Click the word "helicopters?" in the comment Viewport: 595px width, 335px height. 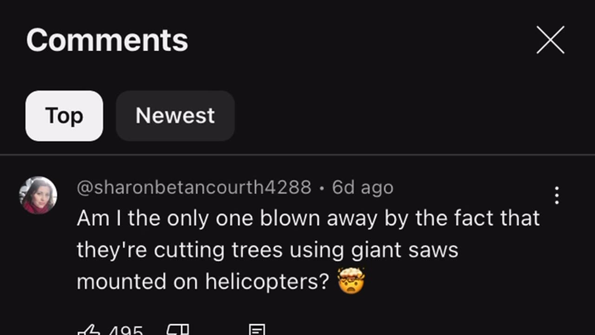(267, 281)
